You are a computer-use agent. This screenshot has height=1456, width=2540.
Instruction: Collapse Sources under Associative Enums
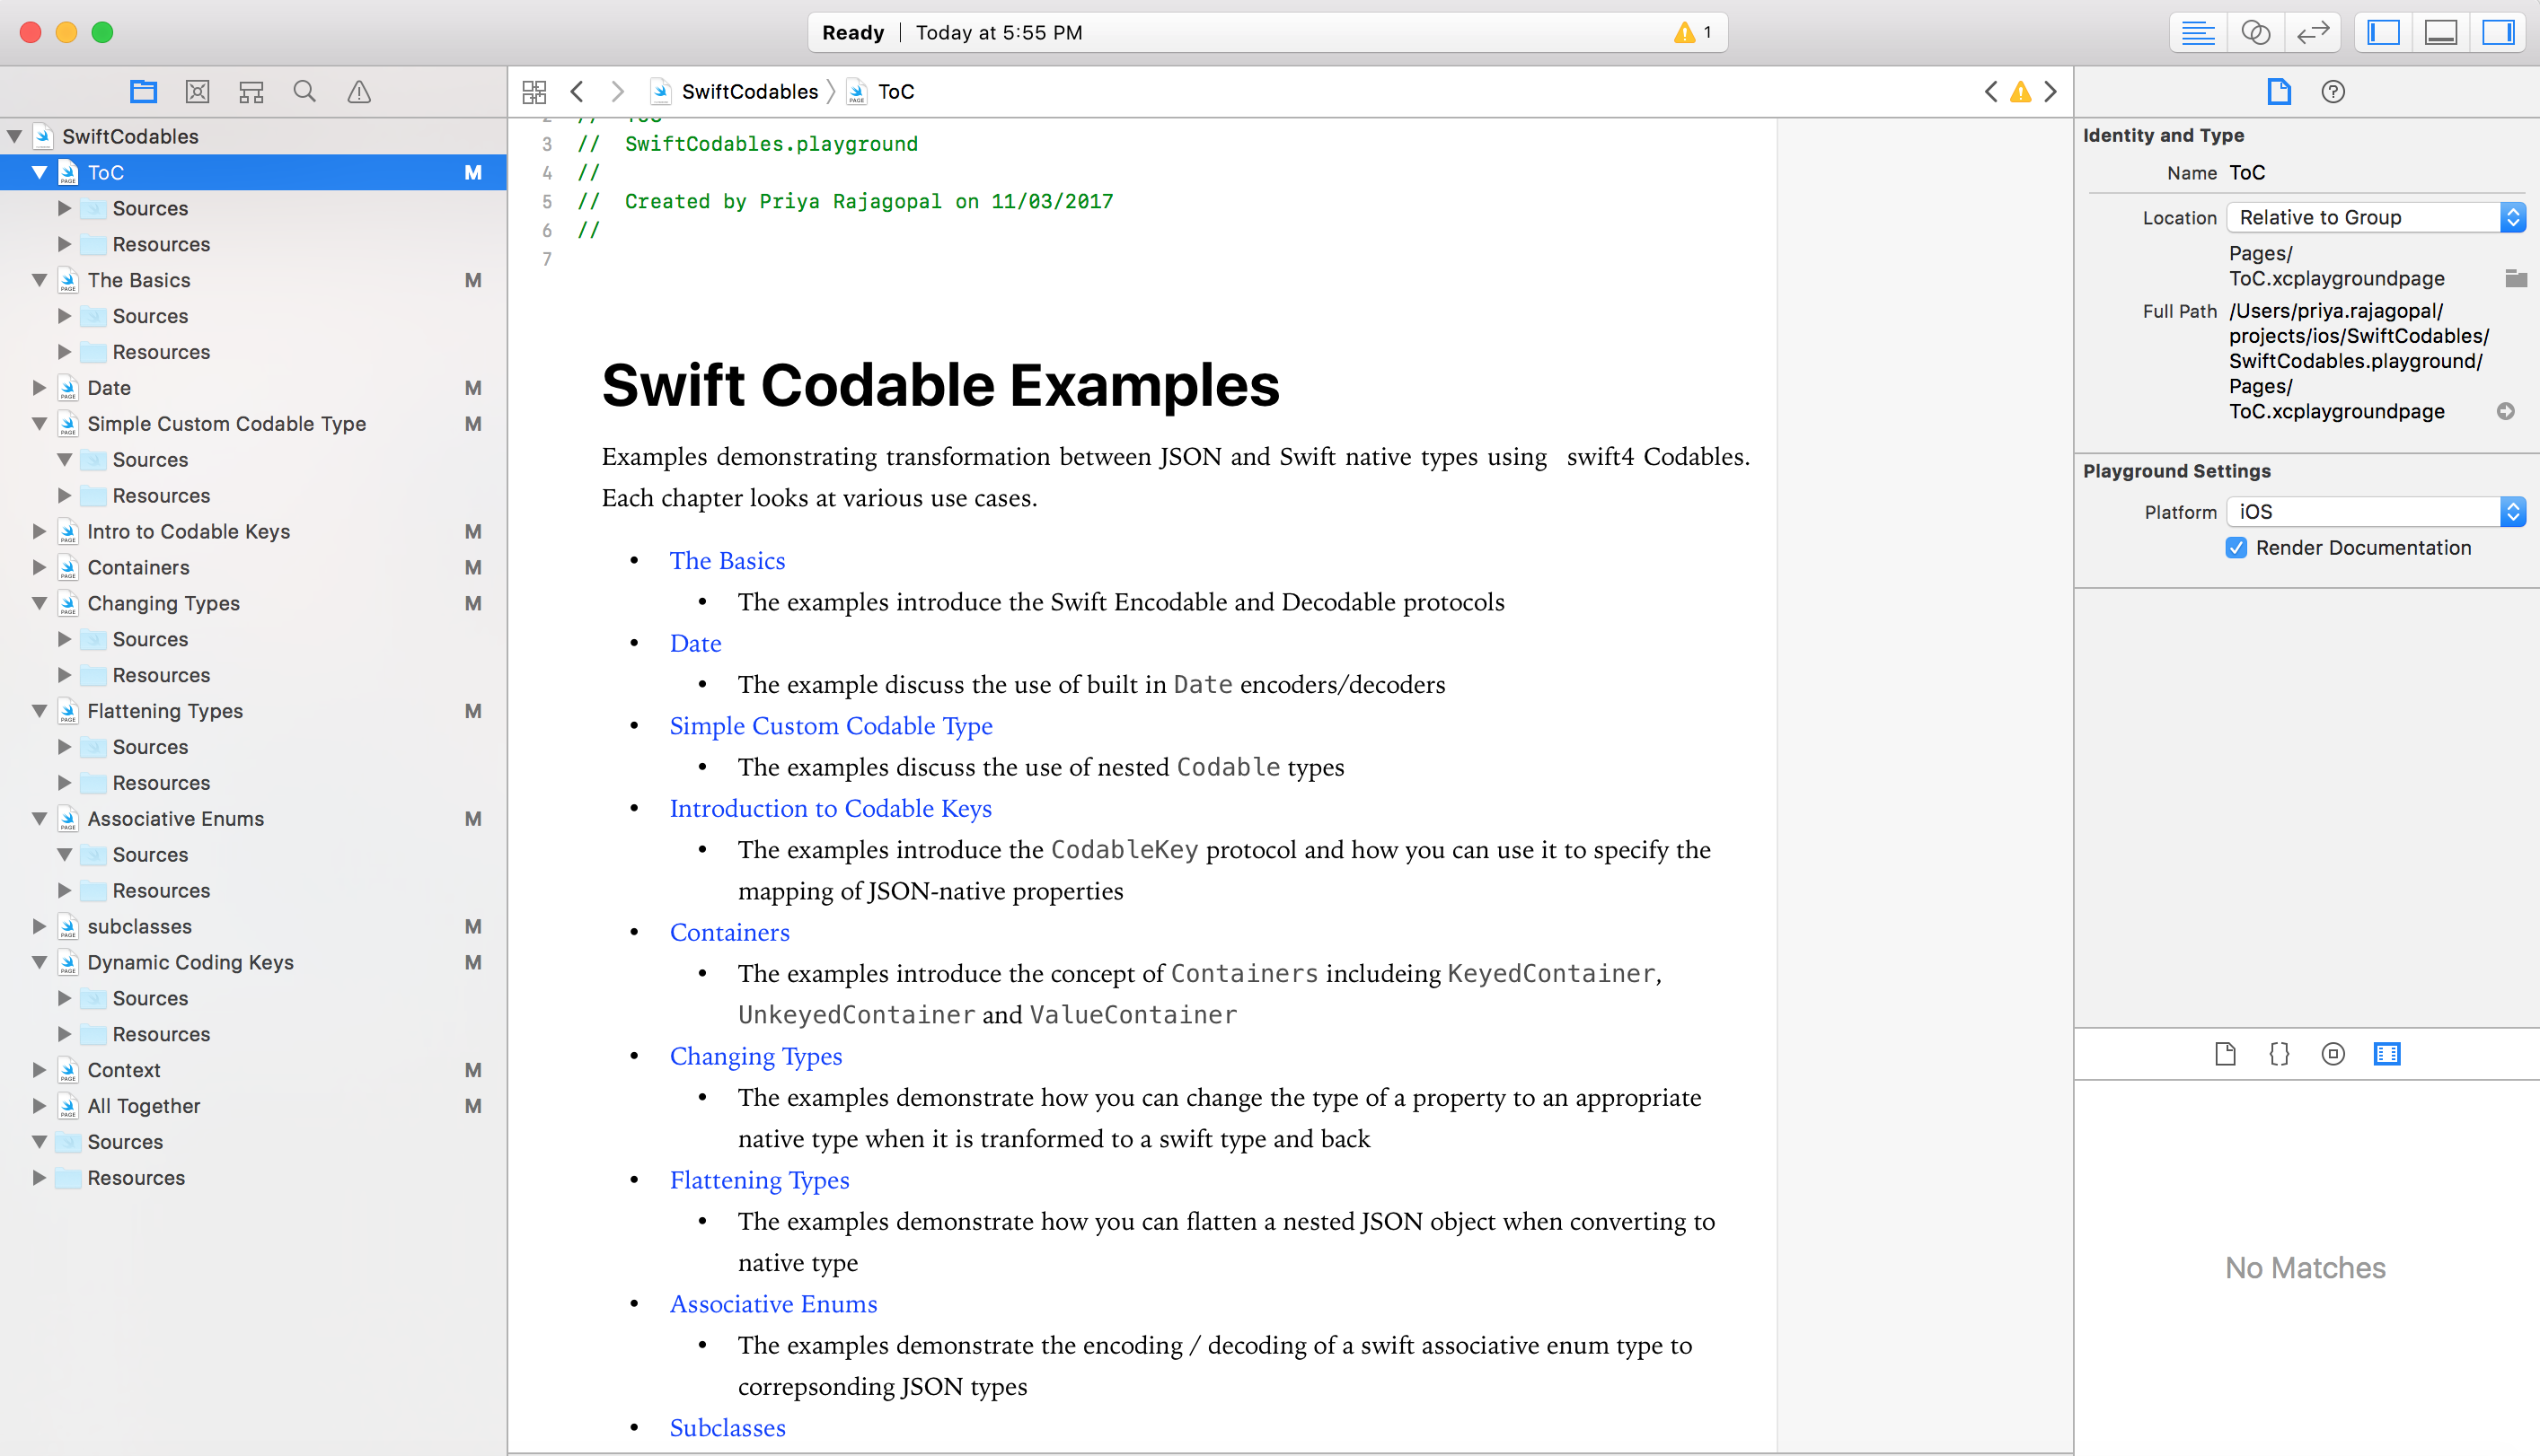[64, 855]
